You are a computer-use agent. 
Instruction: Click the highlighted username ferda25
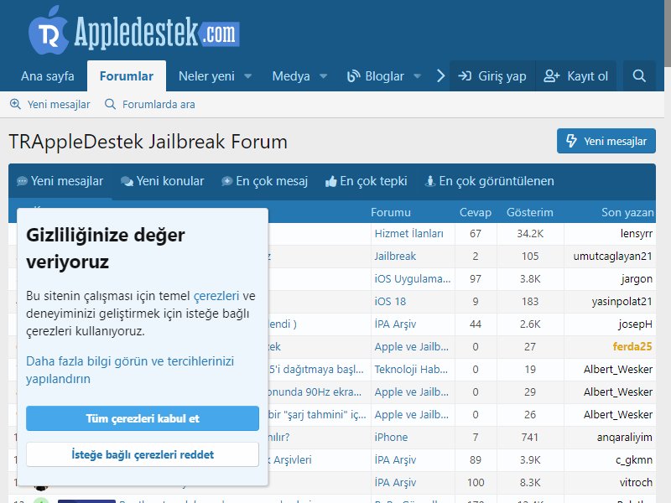pos(632,347)
